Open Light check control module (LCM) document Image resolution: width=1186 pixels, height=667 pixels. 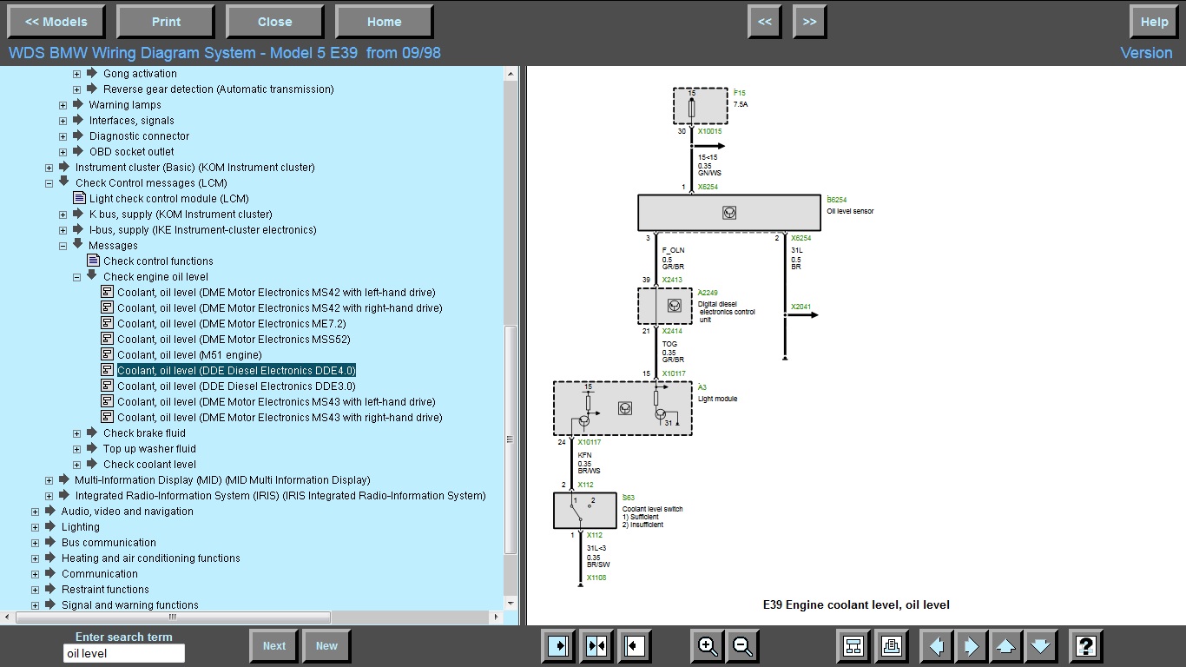pyautogui.click(x=168, y=199)
